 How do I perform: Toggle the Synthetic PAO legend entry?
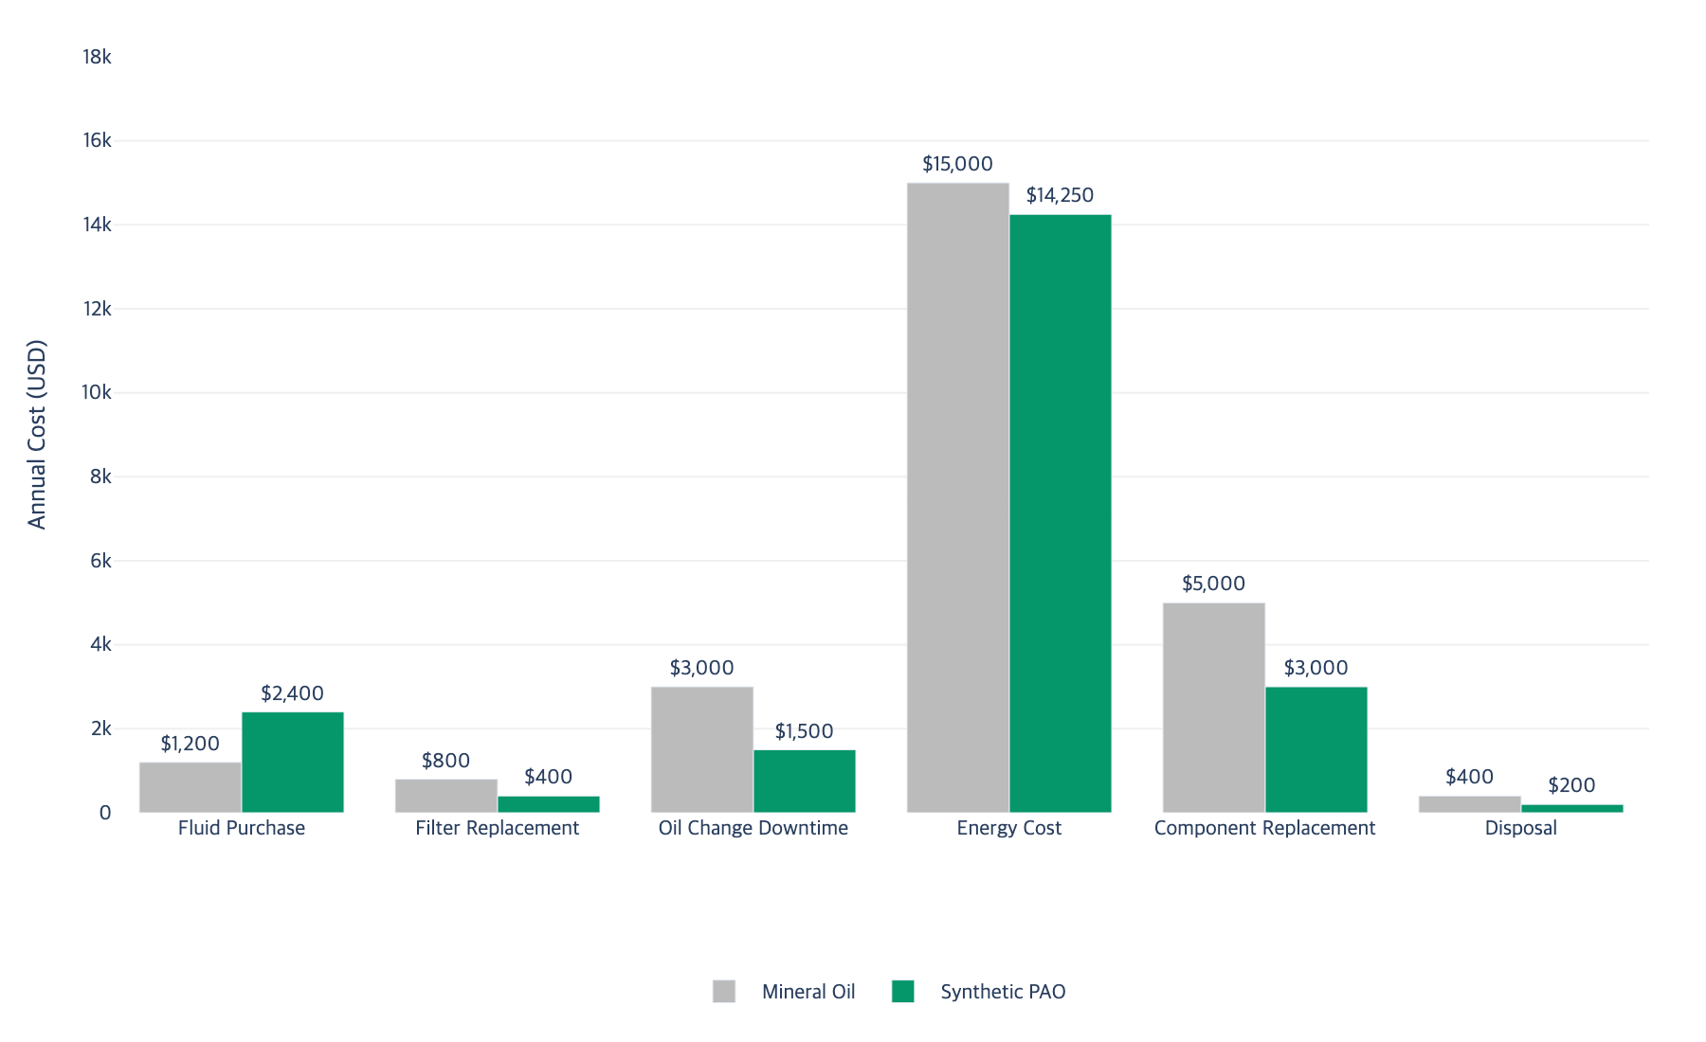[x=979, y=992]
